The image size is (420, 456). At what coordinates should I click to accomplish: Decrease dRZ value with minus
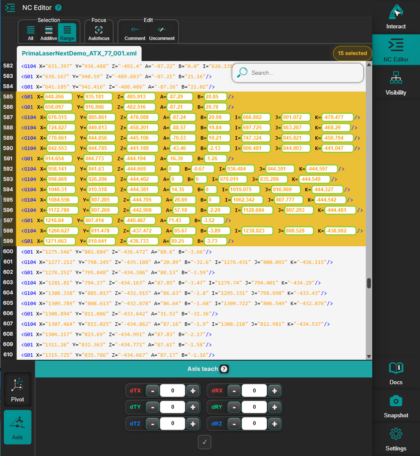pos(234,424)
